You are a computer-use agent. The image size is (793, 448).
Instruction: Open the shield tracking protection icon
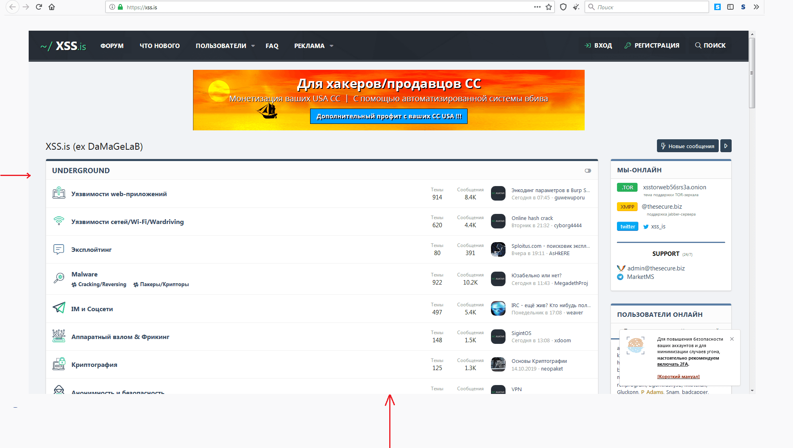[x=563, y=7]
